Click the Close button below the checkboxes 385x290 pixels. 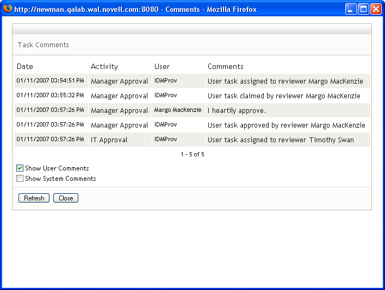[x=66, y=198]
